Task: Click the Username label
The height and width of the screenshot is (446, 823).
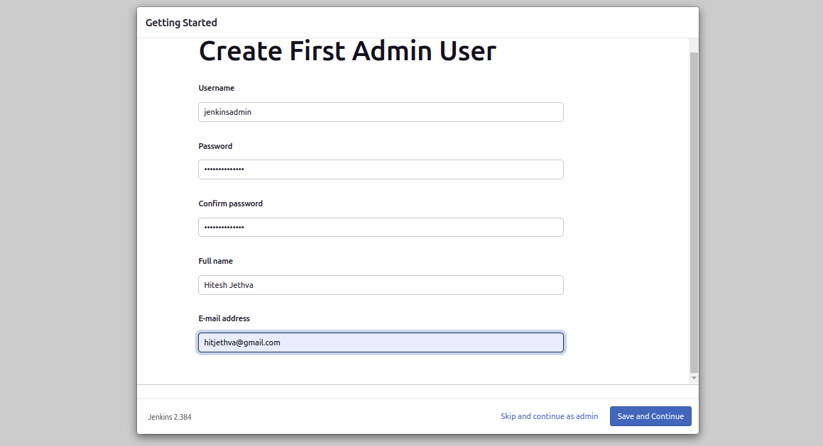Action: click(217, 88)
